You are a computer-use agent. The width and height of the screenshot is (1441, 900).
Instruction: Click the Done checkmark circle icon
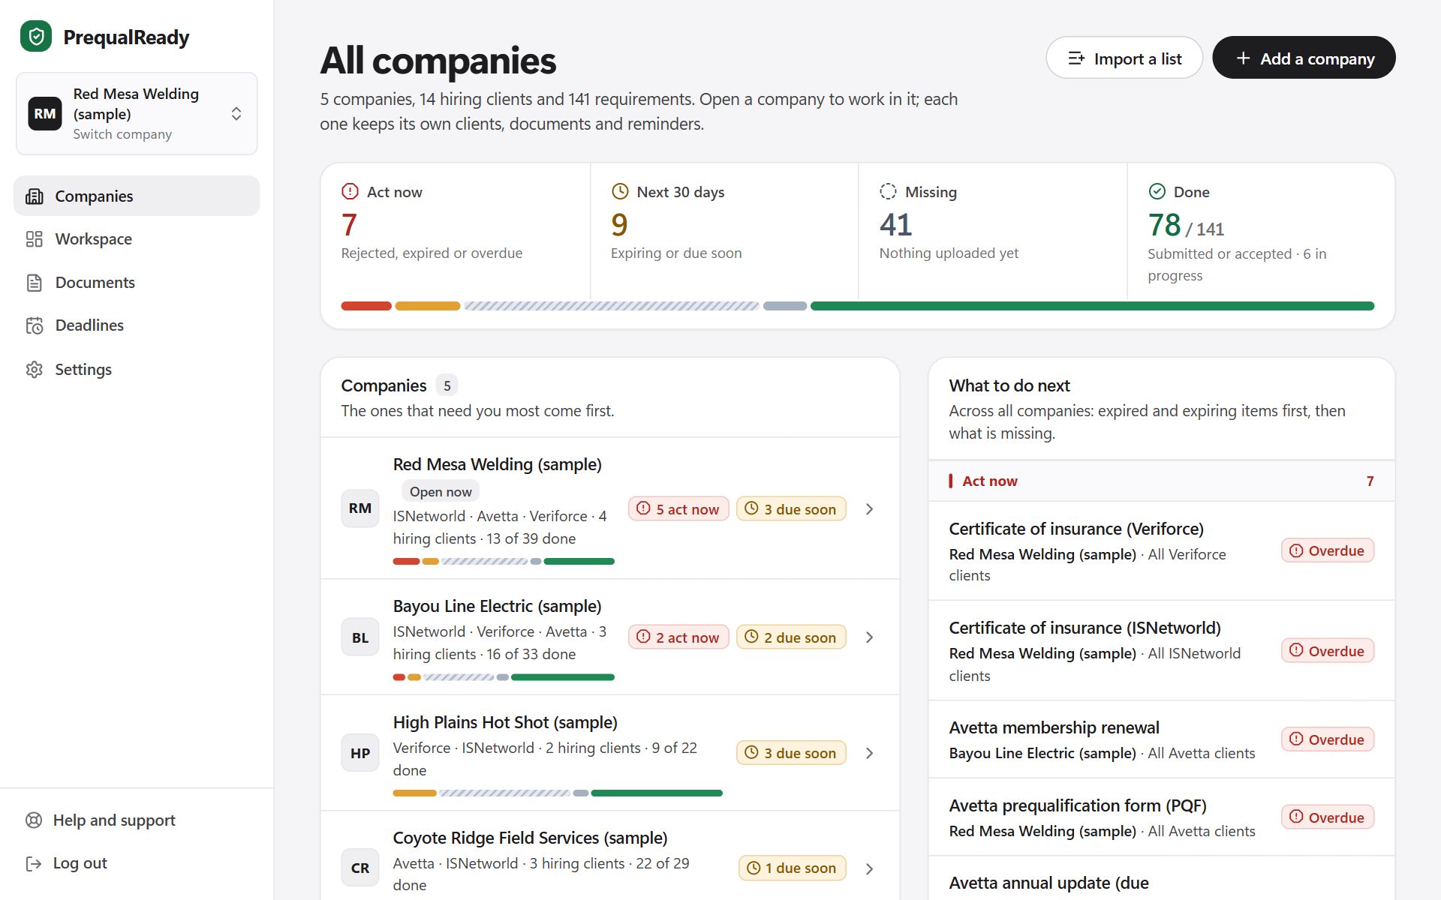click(1157, 191)
